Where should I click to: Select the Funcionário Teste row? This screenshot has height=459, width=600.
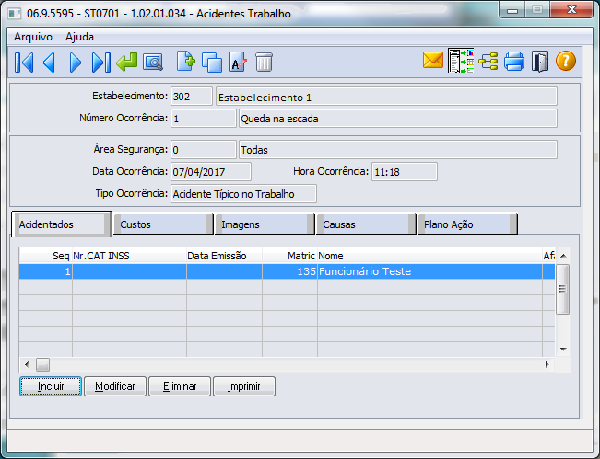[287, 271]
